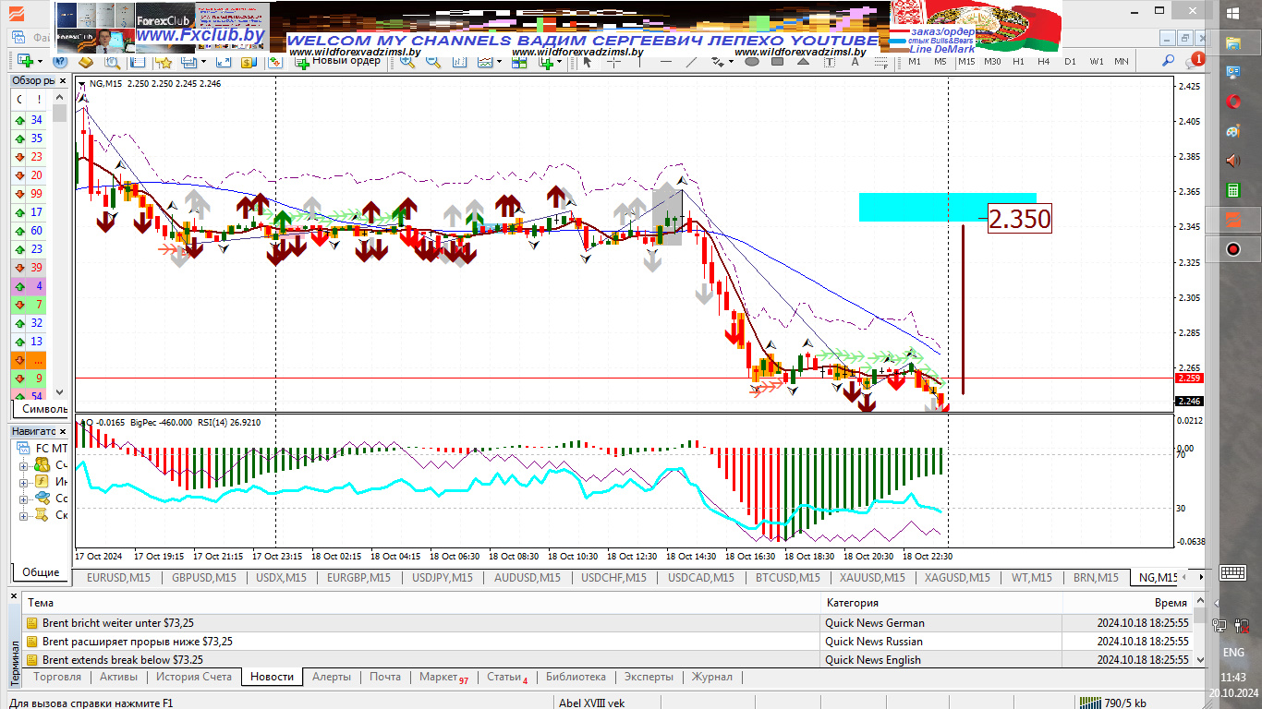Screen dimensions: 1262x709
Task: Click the Новый ордер button
Action: tap(337, 61)
